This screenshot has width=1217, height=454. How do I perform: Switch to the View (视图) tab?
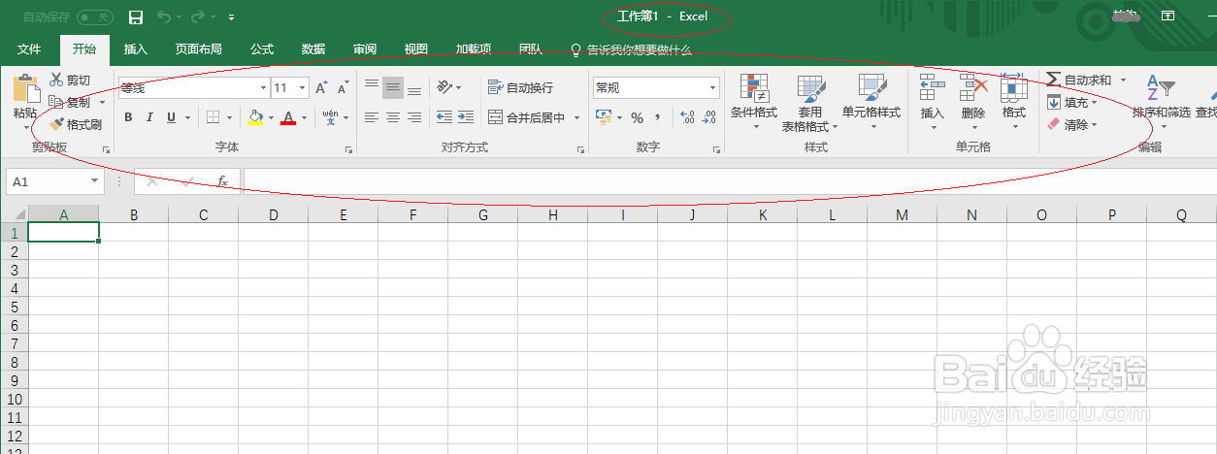tap(415, 49)
